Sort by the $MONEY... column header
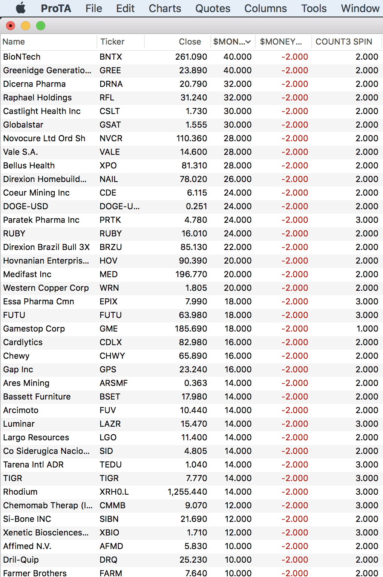 [283, 42]
